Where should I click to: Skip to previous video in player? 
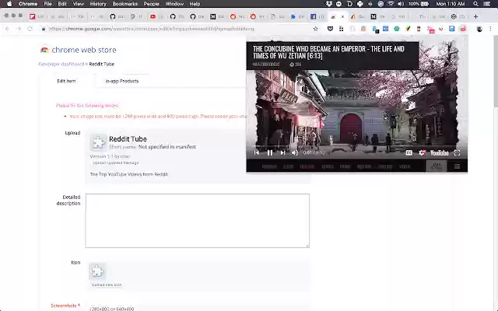[256, 152]
